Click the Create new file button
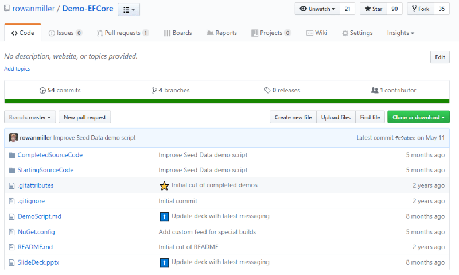The width and height of the screenshot is (459, 275). [293, 117]
